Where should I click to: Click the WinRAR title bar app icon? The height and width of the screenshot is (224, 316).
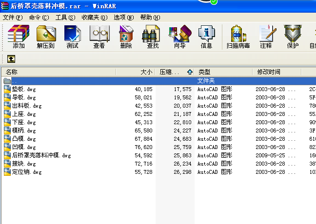point(5,6)
